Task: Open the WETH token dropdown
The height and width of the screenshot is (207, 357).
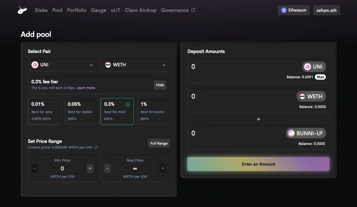Action: (135, 65)
